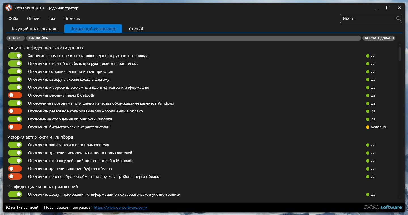Enable disable biometric features switch

pyautogui.click(x=15, y=127)
